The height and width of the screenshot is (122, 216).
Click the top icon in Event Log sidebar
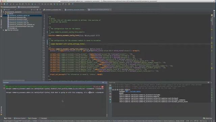110,85
